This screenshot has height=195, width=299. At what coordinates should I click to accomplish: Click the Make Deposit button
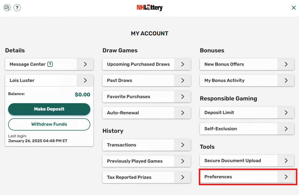[49, 109]
